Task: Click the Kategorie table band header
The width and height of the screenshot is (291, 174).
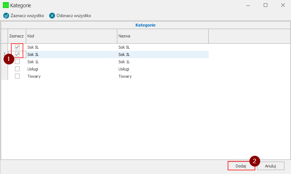Action: pos(145,25)
